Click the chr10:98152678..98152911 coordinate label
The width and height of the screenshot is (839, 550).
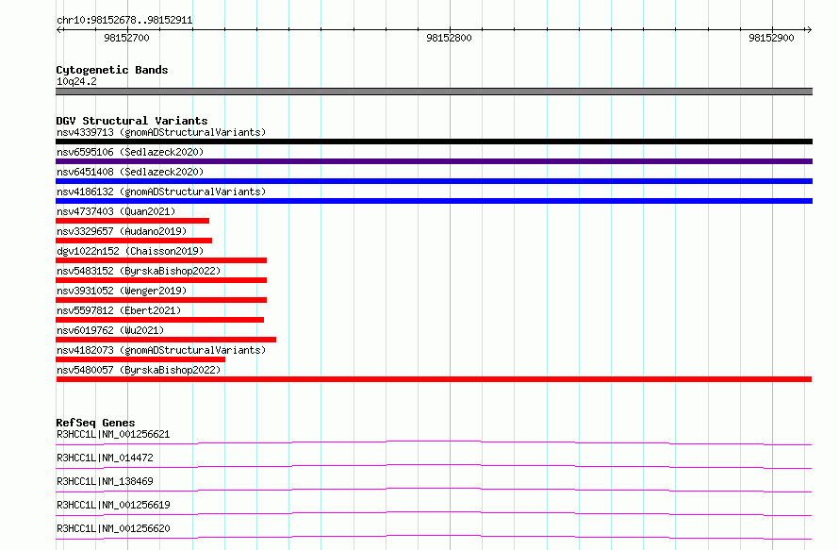124,20
